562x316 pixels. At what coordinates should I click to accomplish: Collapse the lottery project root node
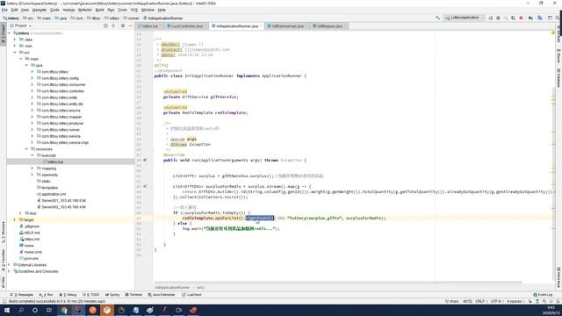click(x=10, y=33)
